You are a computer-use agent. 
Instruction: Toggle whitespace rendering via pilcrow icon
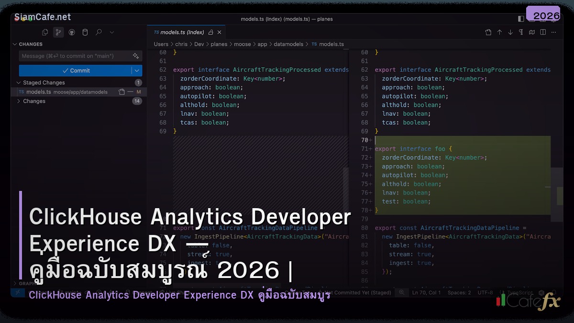pyautogui.click(x=521, y=32)
